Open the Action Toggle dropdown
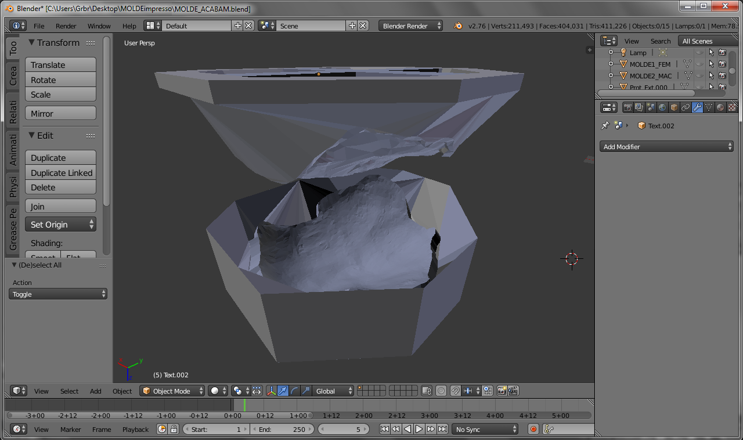This screenshot has height=440, width=743. (58, 294)
